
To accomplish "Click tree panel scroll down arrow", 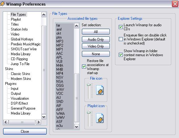I will pos(44,117).
